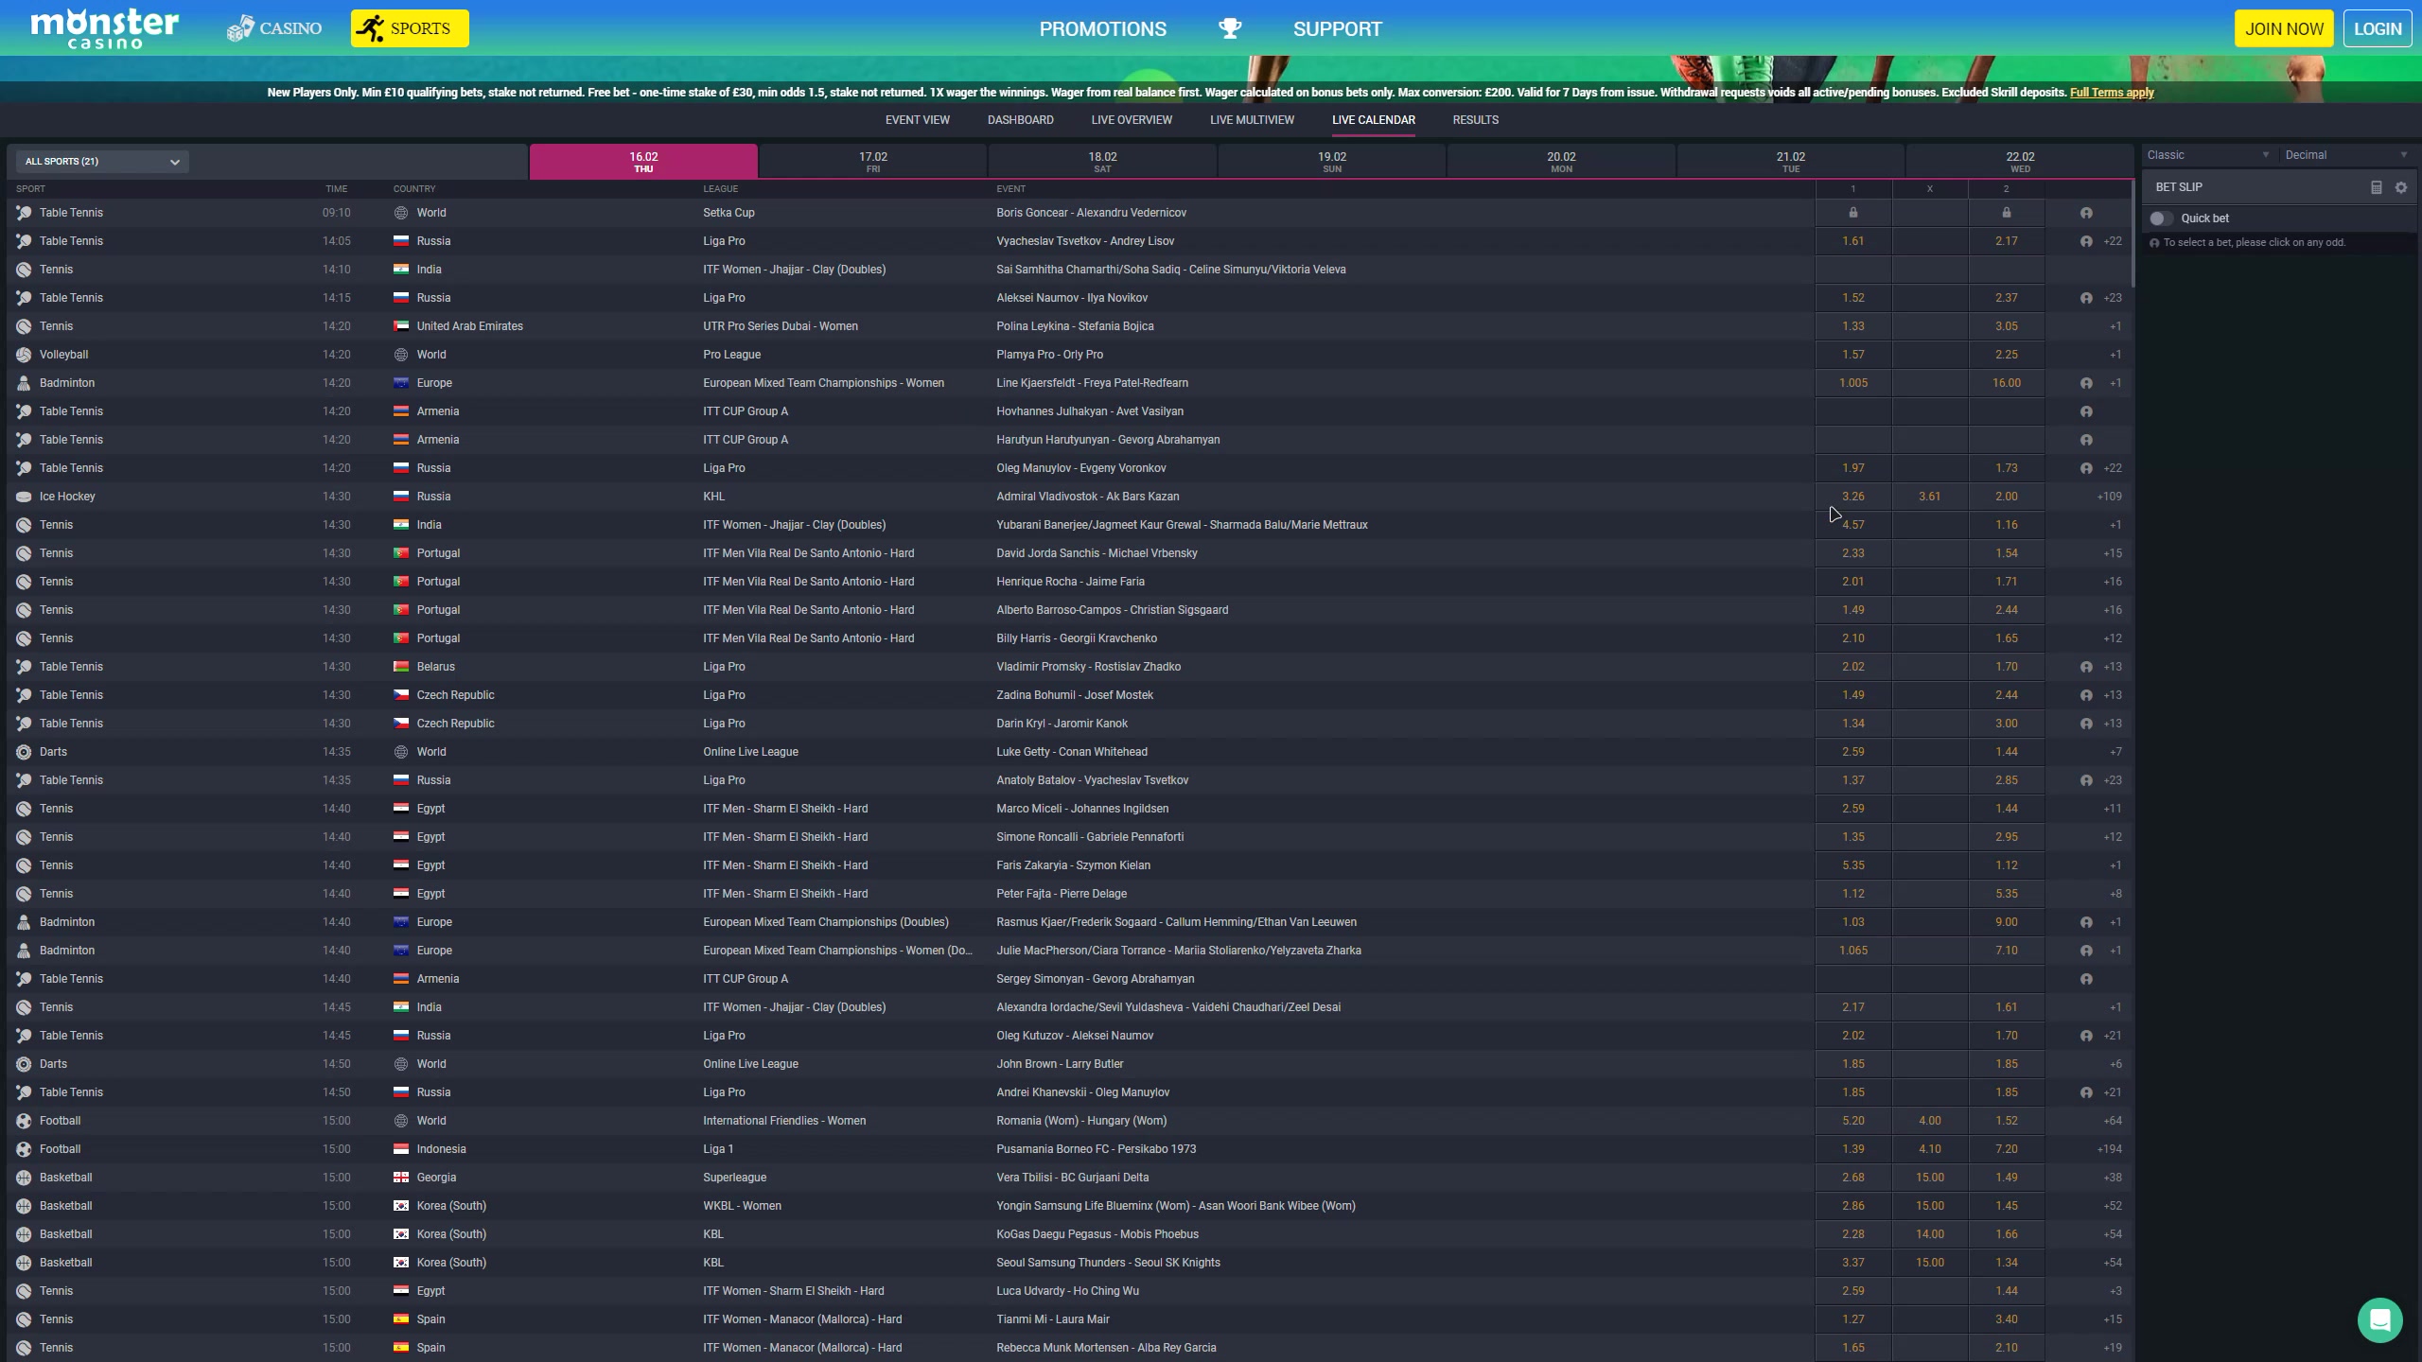Click stats icon for Sergey Simonyan match
The image size is (2422, 1362).
[2085, 979]
